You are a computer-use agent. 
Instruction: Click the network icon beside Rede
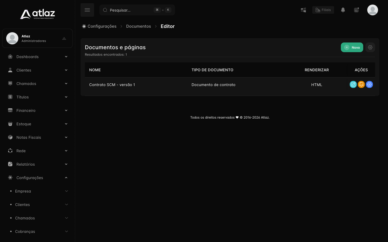coord(10,151)
